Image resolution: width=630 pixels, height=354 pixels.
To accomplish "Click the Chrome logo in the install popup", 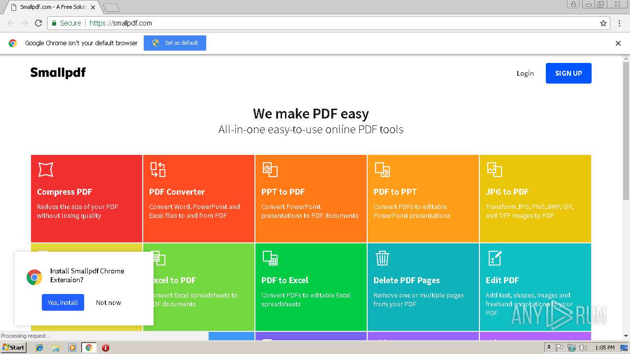I will 34,277.
